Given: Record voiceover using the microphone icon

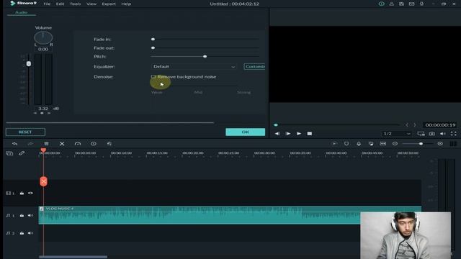Looking at the screenshot, I should coord(359,144).
